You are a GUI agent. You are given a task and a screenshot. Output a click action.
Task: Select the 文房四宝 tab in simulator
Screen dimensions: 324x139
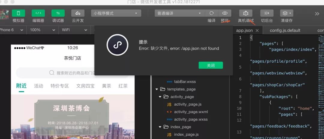pos(85,86)
